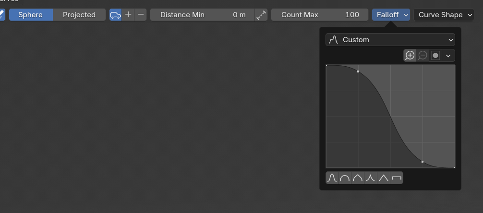483x213 pixels.
Task: Select the lower-right curve control point
Action: 423,162
